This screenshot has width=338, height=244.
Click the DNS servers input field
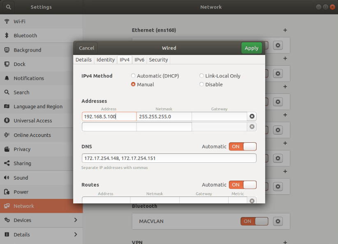169,158
